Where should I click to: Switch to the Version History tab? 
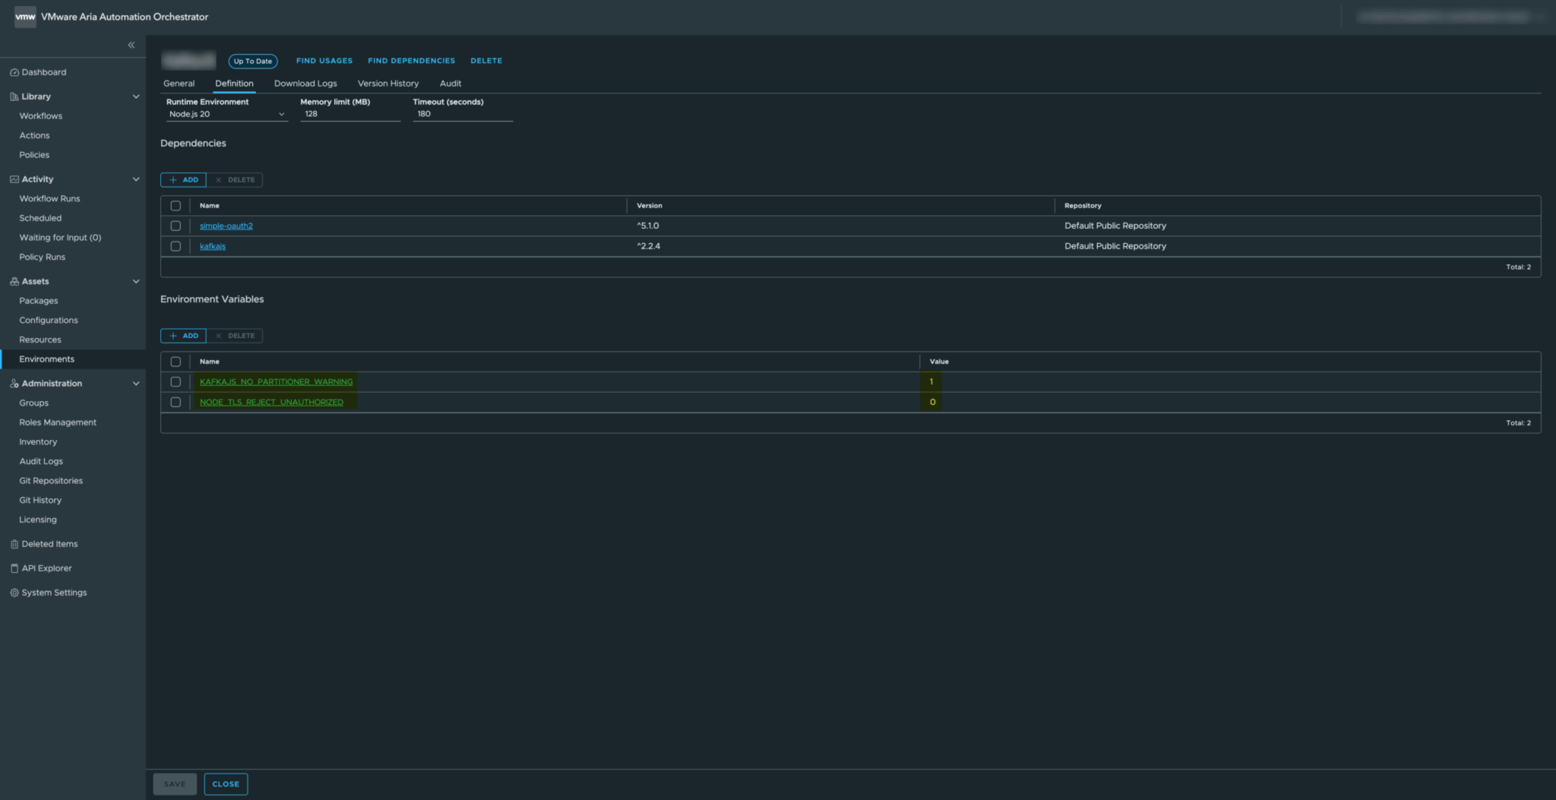387,83
